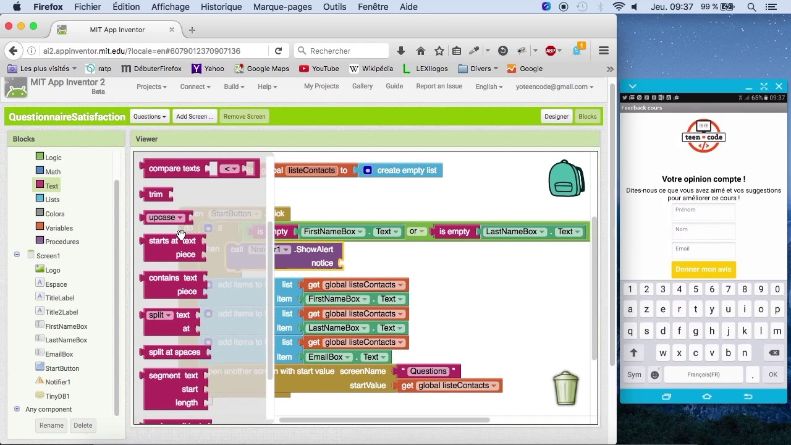This screenshot has width=791, height=445.
Task: Open the Gallery link
Action: [x=362, y=87]
